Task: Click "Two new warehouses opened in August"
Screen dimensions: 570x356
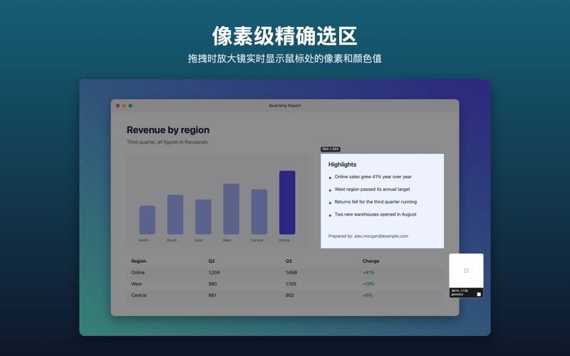Action: 375,214
